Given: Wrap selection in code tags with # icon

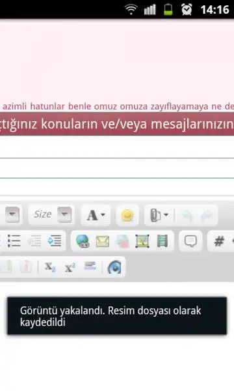Looking at the screenshot, I should point(220,241).
